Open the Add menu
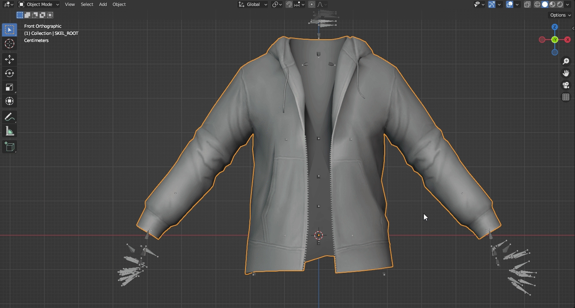 click(103, 4)
